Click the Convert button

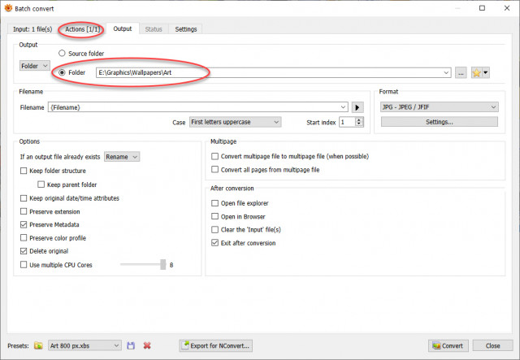[448, 345]
